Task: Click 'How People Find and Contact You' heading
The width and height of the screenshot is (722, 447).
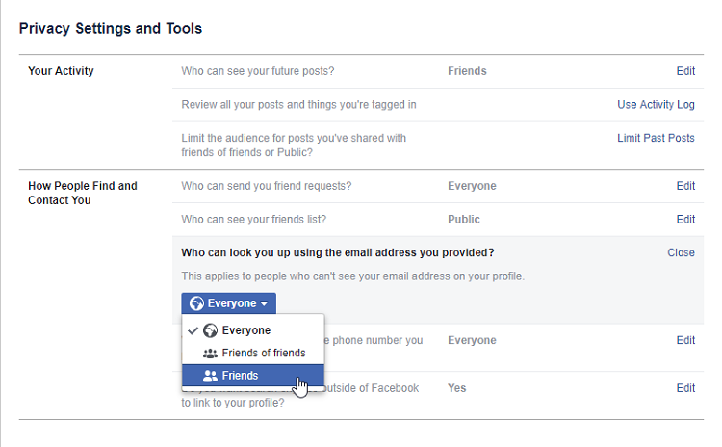Action: coord(83,193)
